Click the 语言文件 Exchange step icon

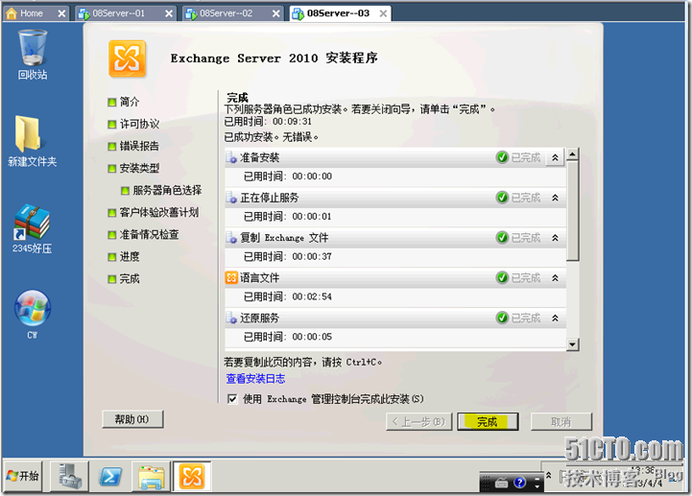click(231, 277)
